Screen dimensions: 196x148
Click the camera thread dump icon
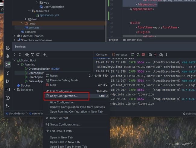pyautogui.click(x=150, y=54)
